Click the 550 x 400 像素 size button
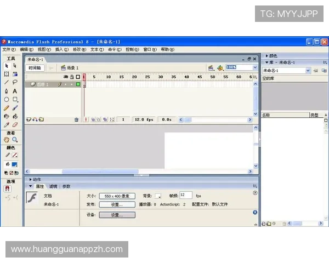329x263 pixels. pyautogui.click(x=117, y=196)
